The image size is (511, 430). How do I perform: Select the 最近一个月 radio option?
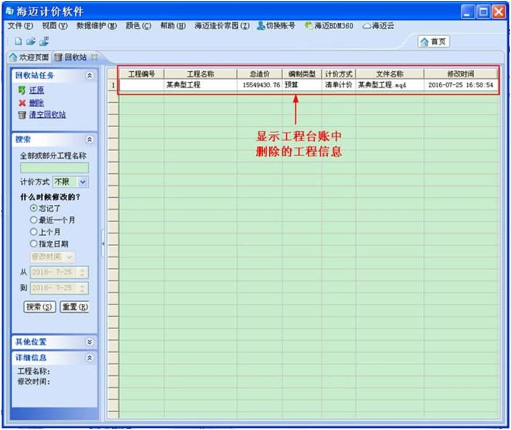[34, 220]
